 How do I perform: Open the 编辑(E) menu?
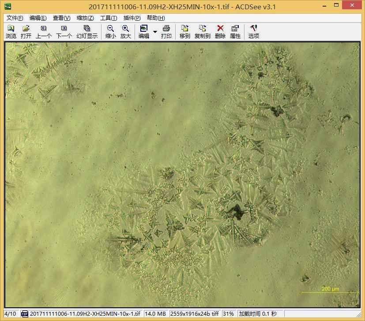pyautogui.click(x=38, y=18)
